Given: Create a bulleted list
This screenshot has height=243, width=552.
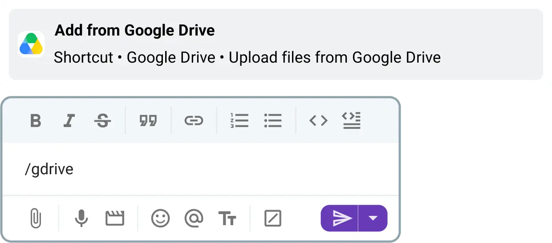Looking at the screenshot, I should pyautogui.click(x=273, y=120).
